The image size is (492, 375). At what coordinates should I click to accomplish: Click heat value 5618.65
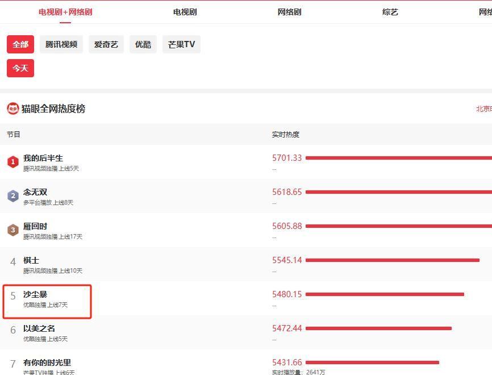click(287, 191)
